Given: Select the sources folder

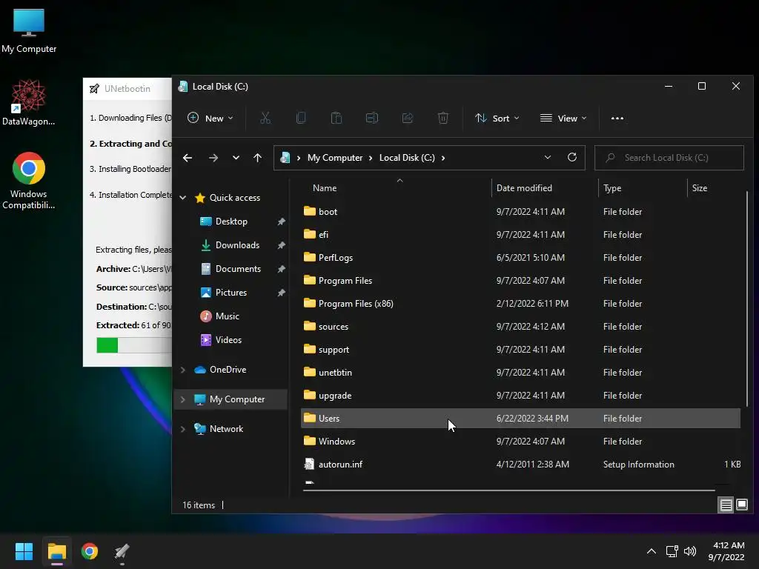Looking at the screenshot, I should pos(520,327).
